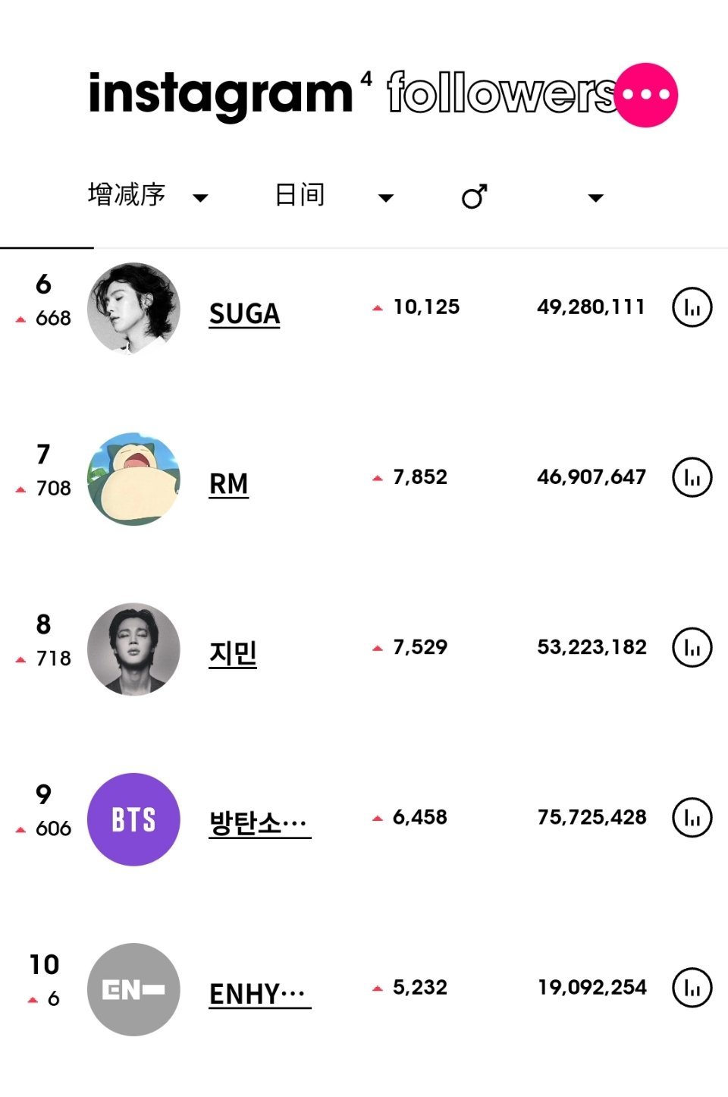Open the SUGA profile link
This screenshot has width=728, height=1097.
[x=244, y=313]
